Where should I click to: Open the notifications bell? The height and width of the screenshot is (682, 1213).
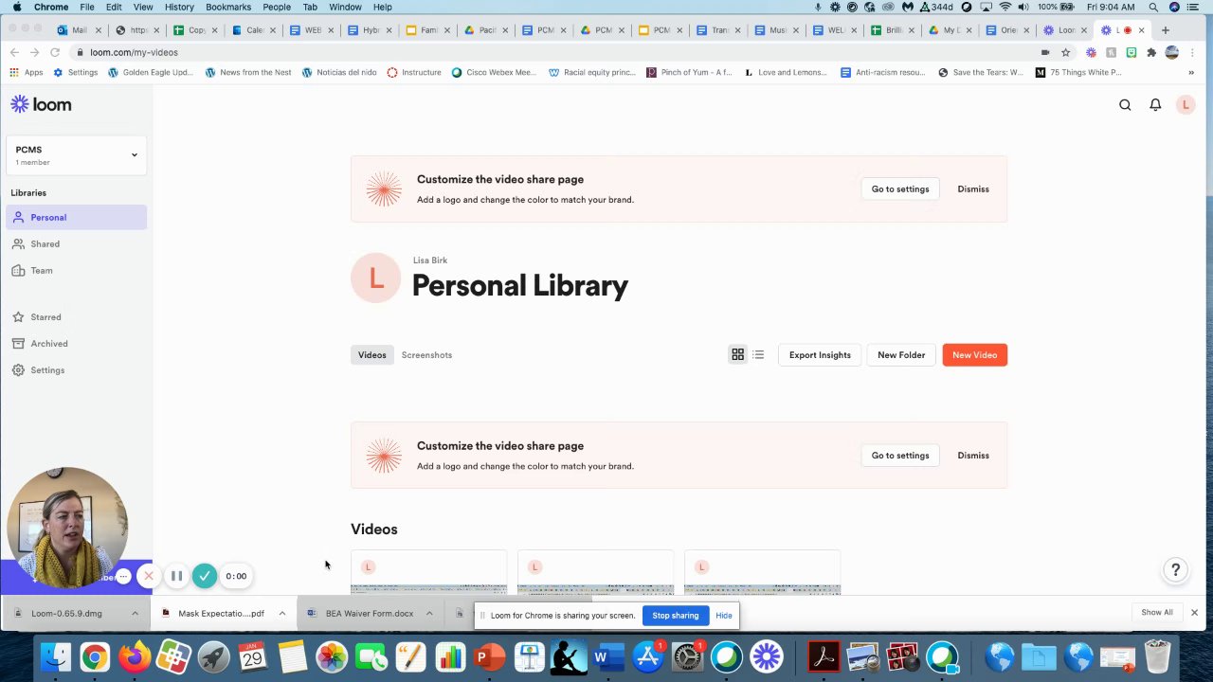pos(1155,105)
